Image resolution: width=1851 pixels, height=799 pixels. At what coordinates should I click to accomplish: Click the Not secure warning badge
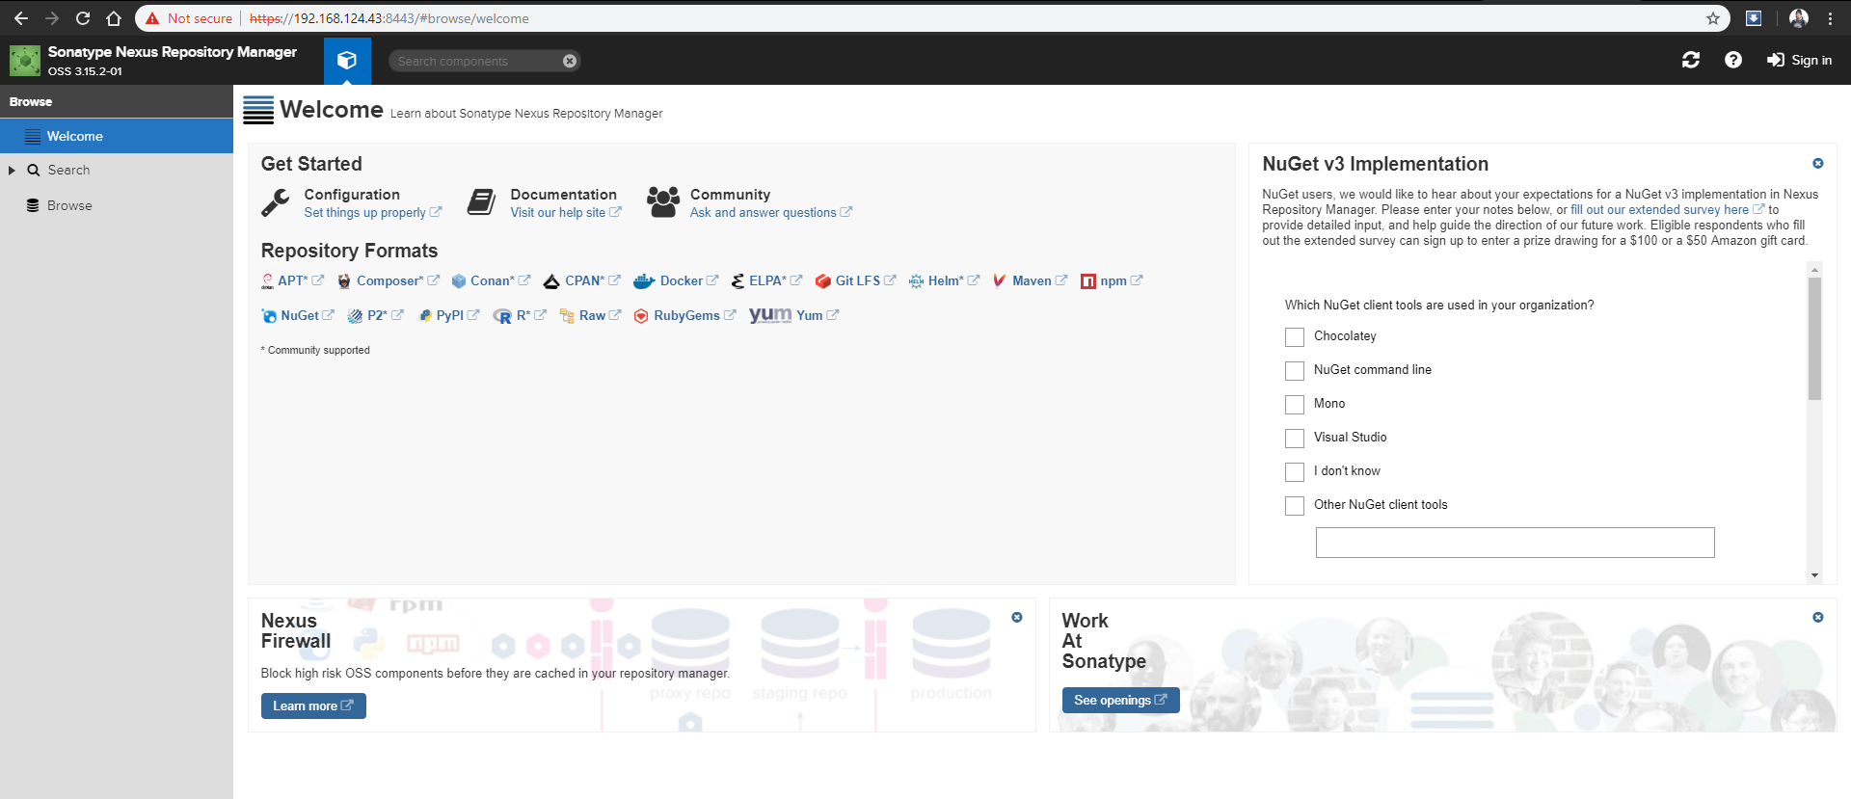pos(189,18)
